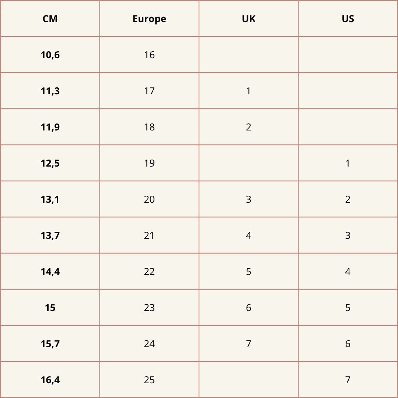Select UK size 7 cell

pyautogui.click(x=248, y=344)
